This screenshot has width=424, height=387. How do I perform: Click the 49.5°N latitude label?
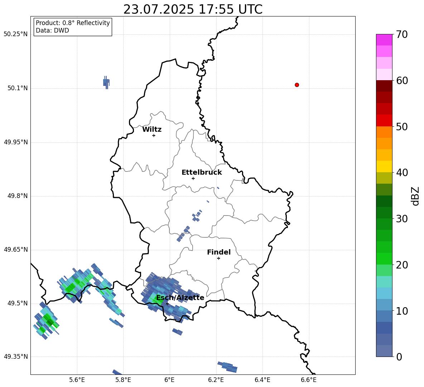point(18,303)
